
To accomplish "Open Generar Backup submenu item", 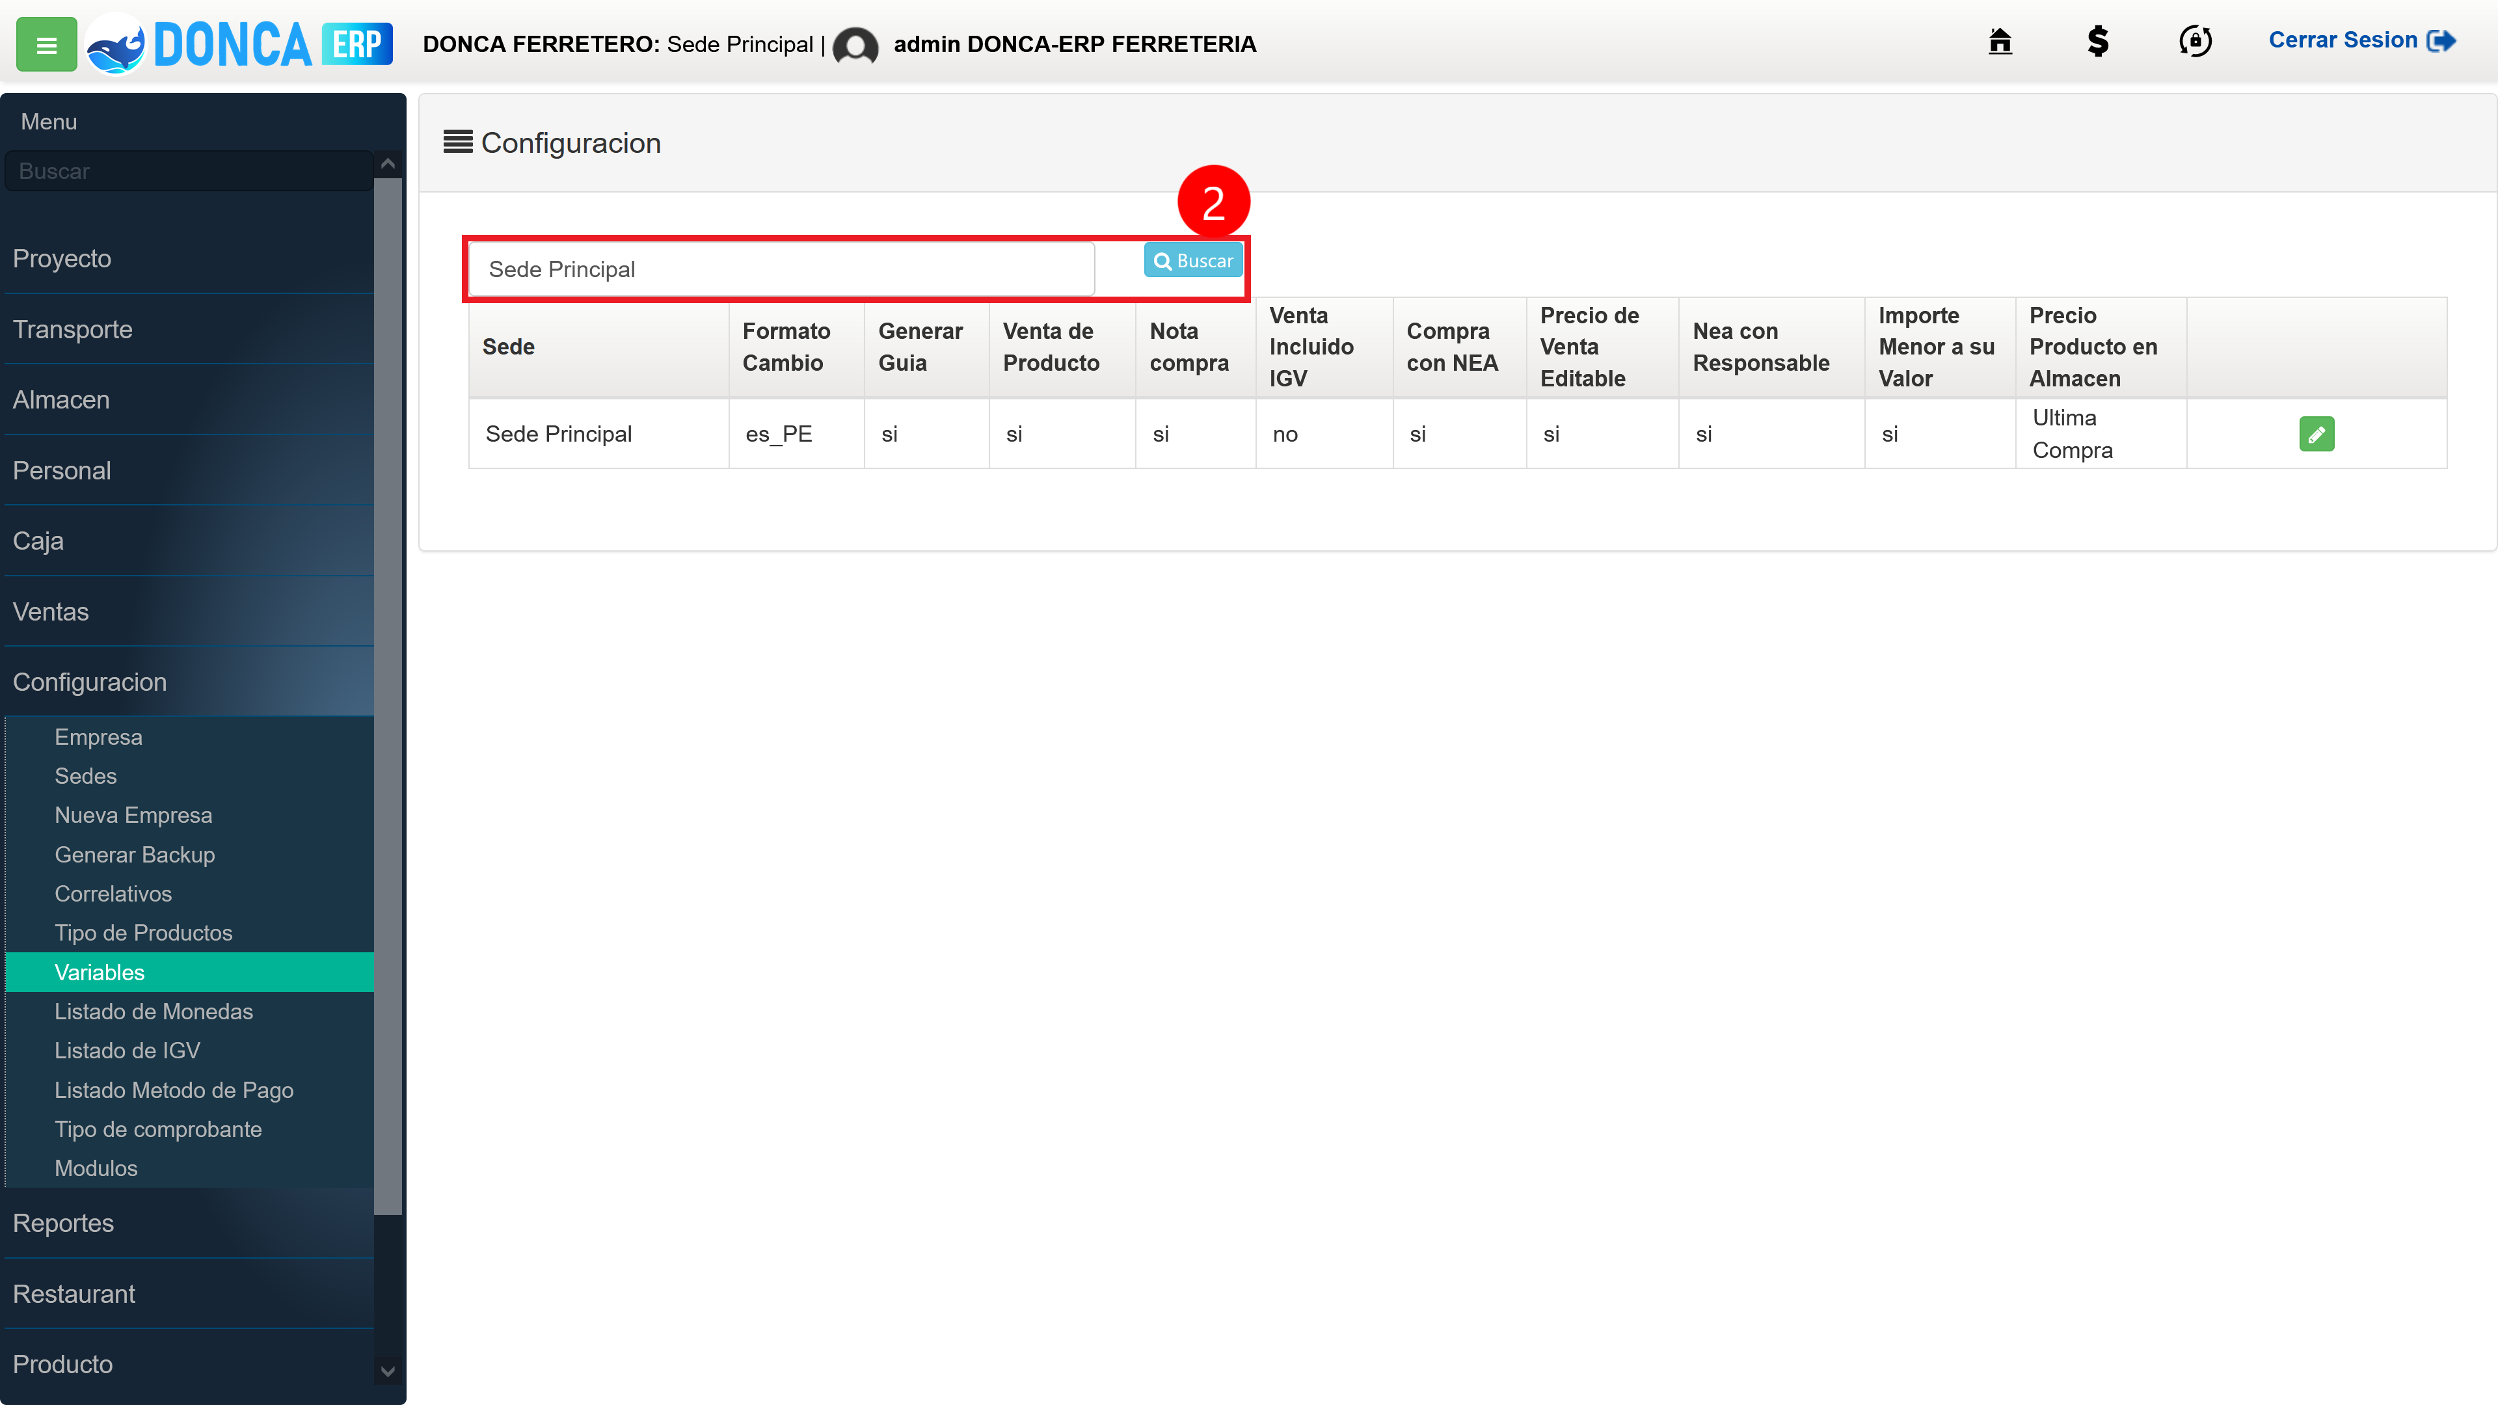I will (189, 855).
